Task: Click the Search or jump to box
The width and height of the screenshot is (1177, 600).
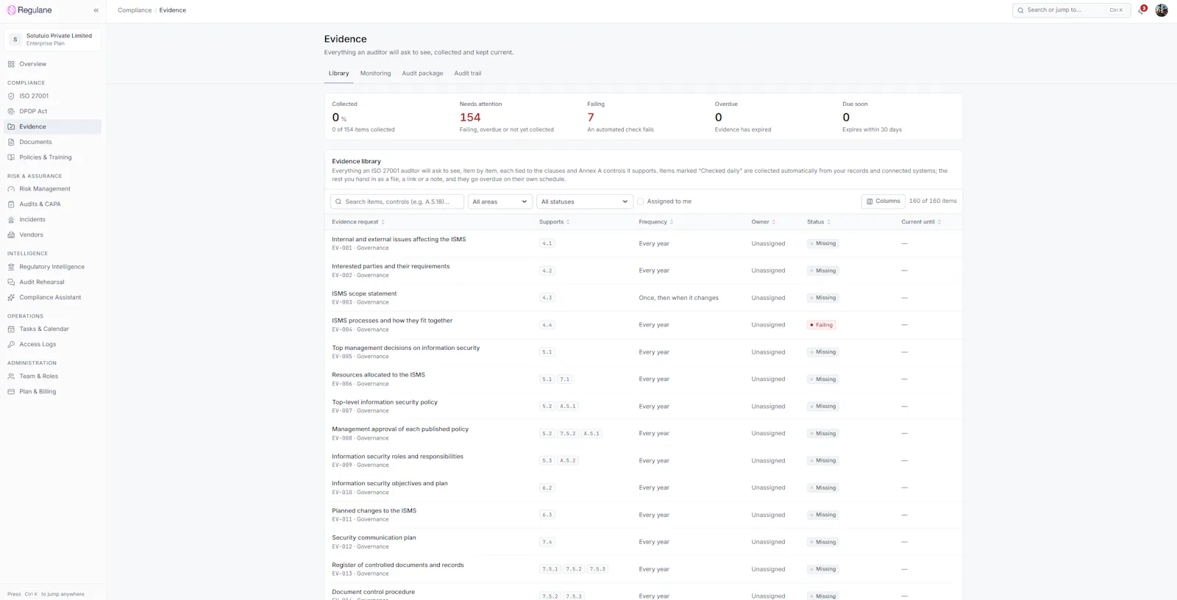Action: [x=1071, y=10]
